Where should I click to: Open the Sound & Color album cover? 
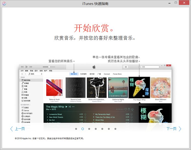coord(76,88)
